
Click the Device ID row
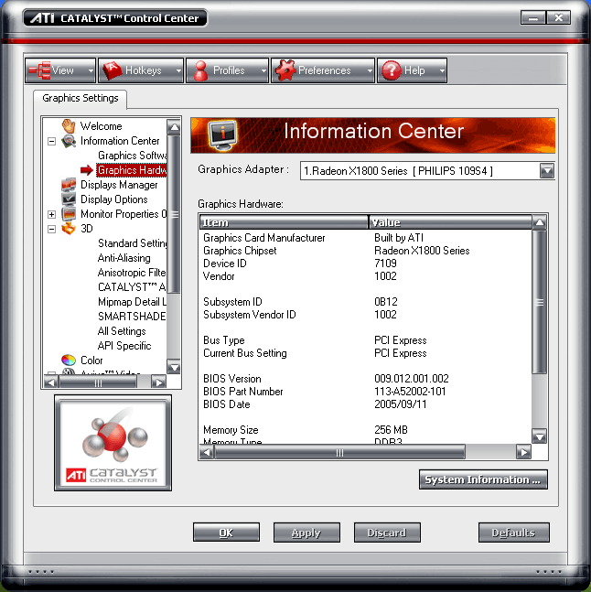[x=366, y=264]
